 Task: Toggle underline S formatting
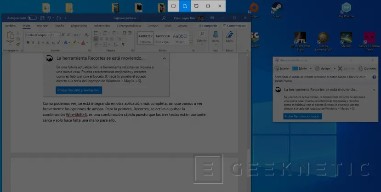click(x=39, y=42)
